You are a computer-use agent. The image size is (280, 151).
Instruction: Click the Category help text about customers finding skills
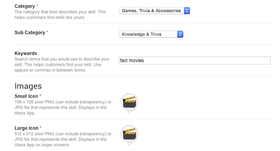60,15
